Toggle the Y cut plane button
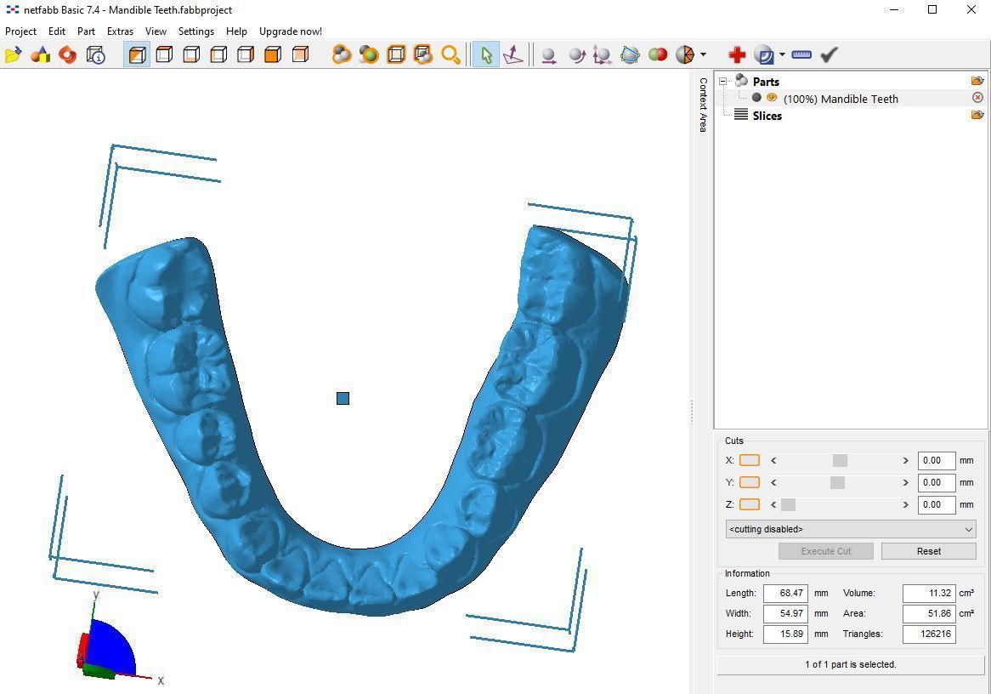The image size is (991, 694). point(750,483)
